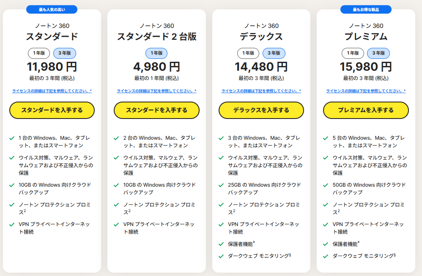Click checkmark beside Premium ダークウェブ モニタリング
Screen dimensions: 422x276
coord(326,256)
